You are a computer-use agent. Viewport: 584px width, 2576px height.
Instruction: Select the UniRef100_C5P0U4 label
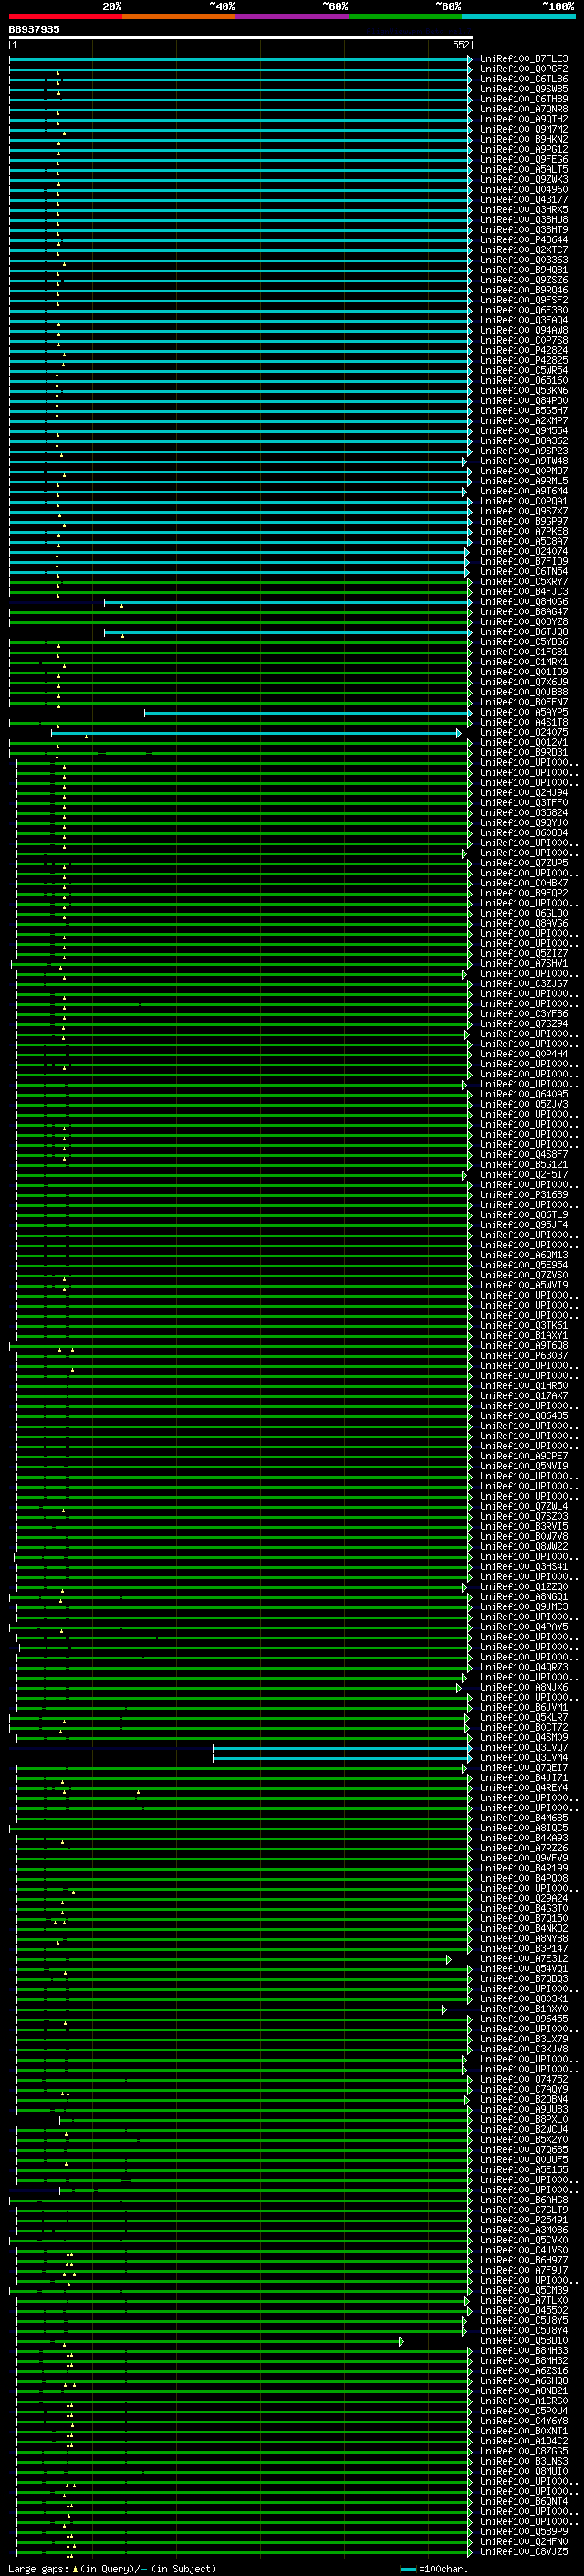click(x=524, y=2411)
